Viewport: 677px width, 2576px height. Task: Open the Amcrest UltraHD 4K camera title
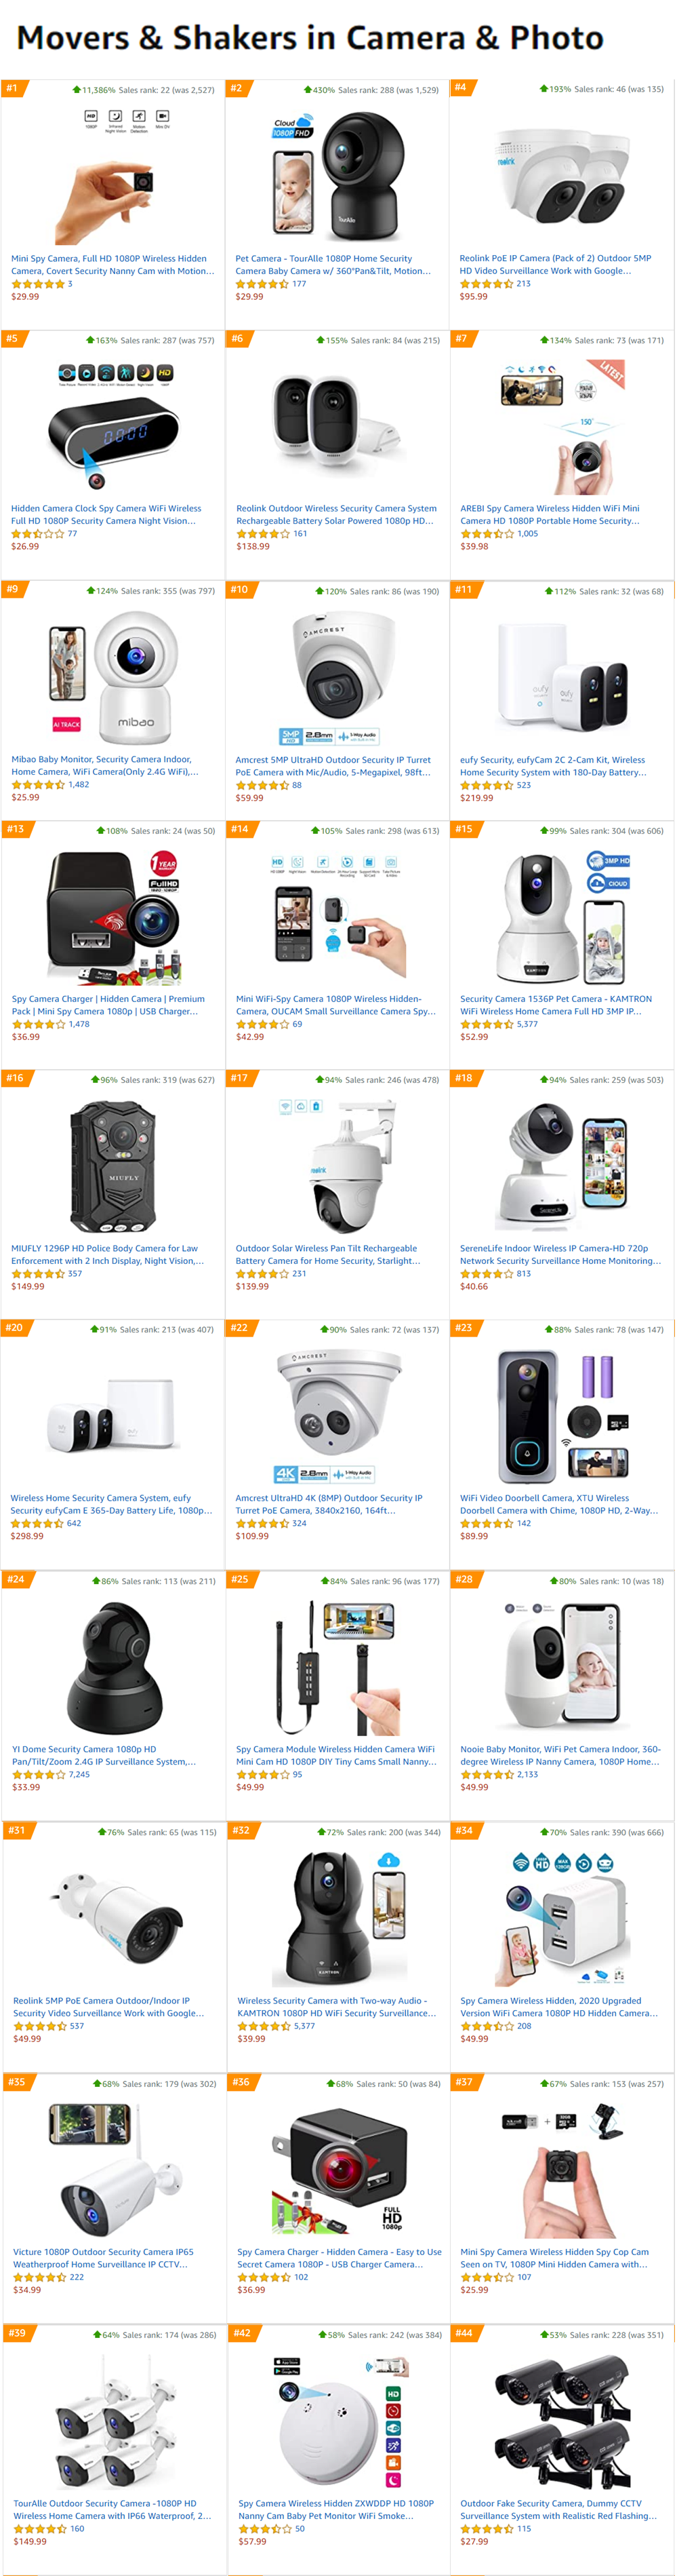(x=329, y=1504)
